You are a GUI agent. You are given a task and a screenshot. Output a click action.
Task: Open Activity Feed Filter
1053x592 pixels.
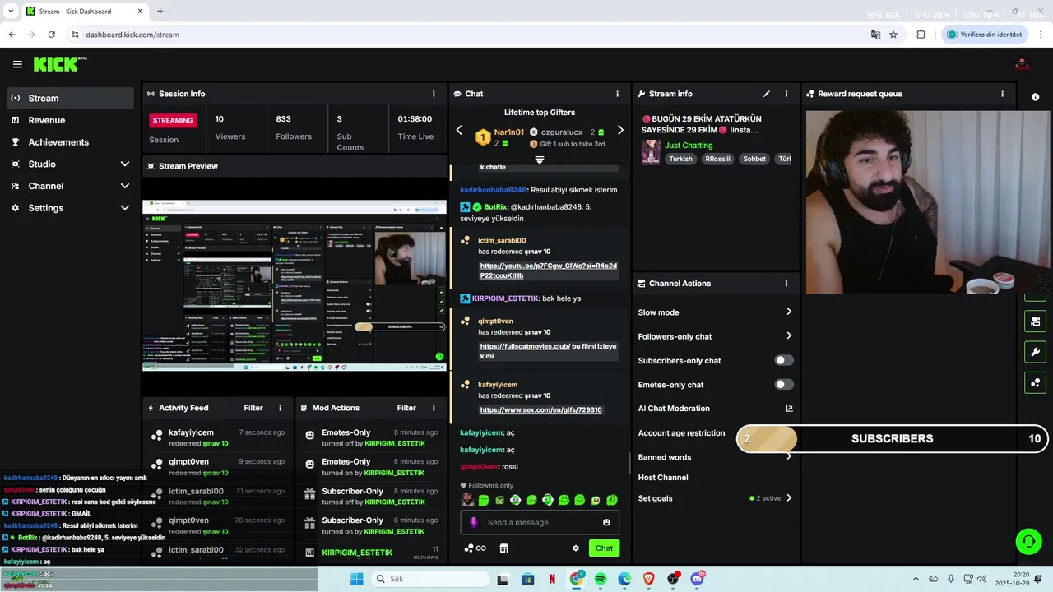coord(253,408)
